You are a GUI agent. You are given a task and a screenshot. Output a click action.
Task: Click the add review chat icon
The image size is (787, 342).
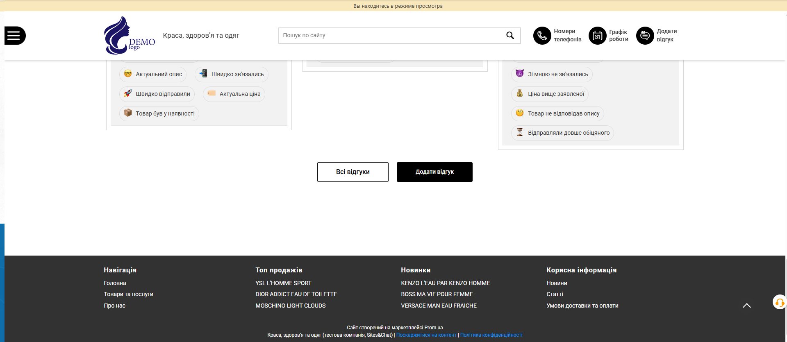[645, 36]
